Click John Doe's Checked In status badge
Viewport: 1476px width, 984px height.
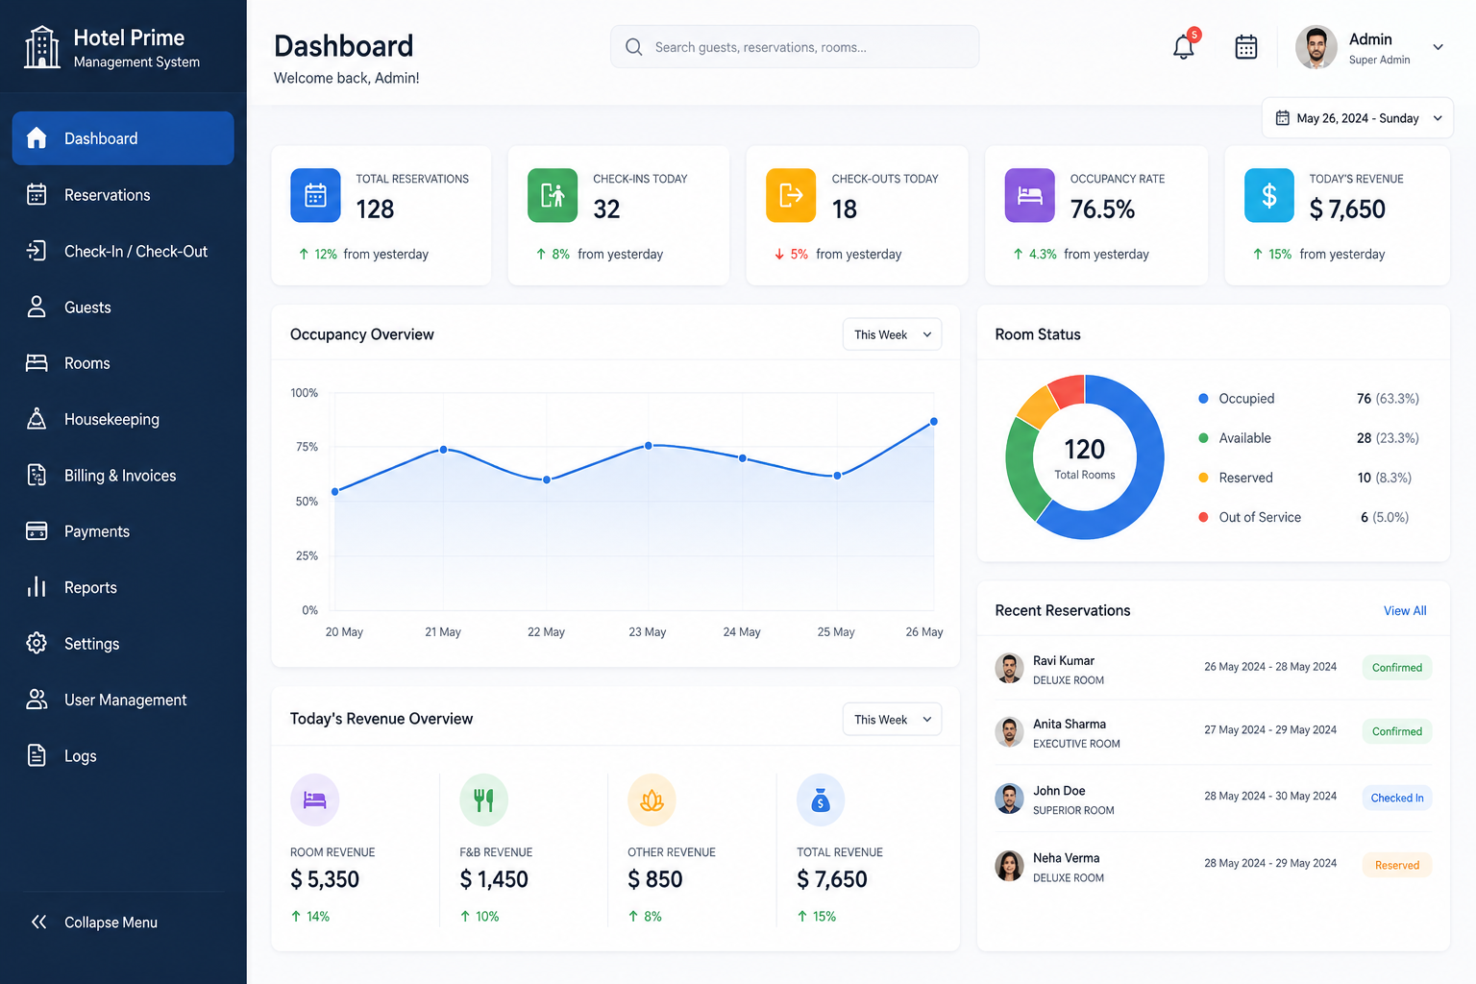point(1397,798)
